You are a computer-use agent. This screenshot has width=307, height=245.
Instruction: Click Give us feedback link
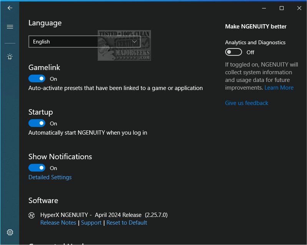pos(247,103)
